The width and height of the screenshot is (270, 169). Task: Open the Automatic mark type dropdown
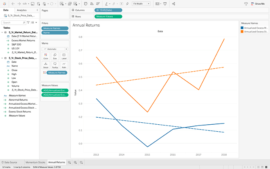pos(55,49)
